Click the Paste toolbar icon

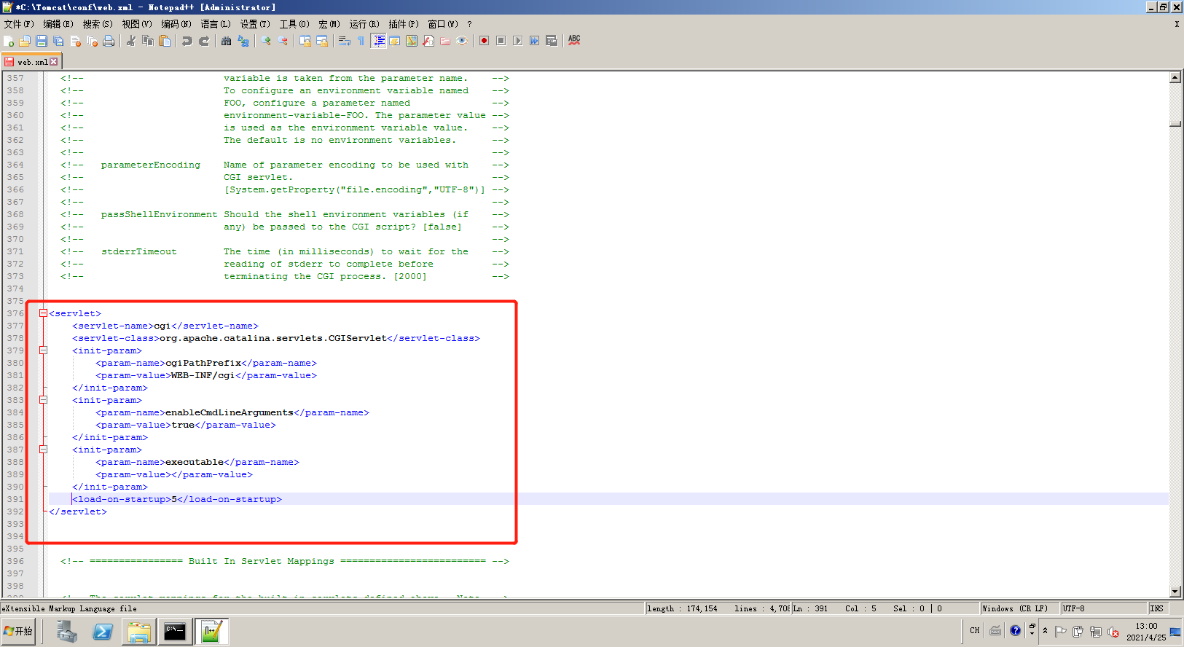click(165, 41)
